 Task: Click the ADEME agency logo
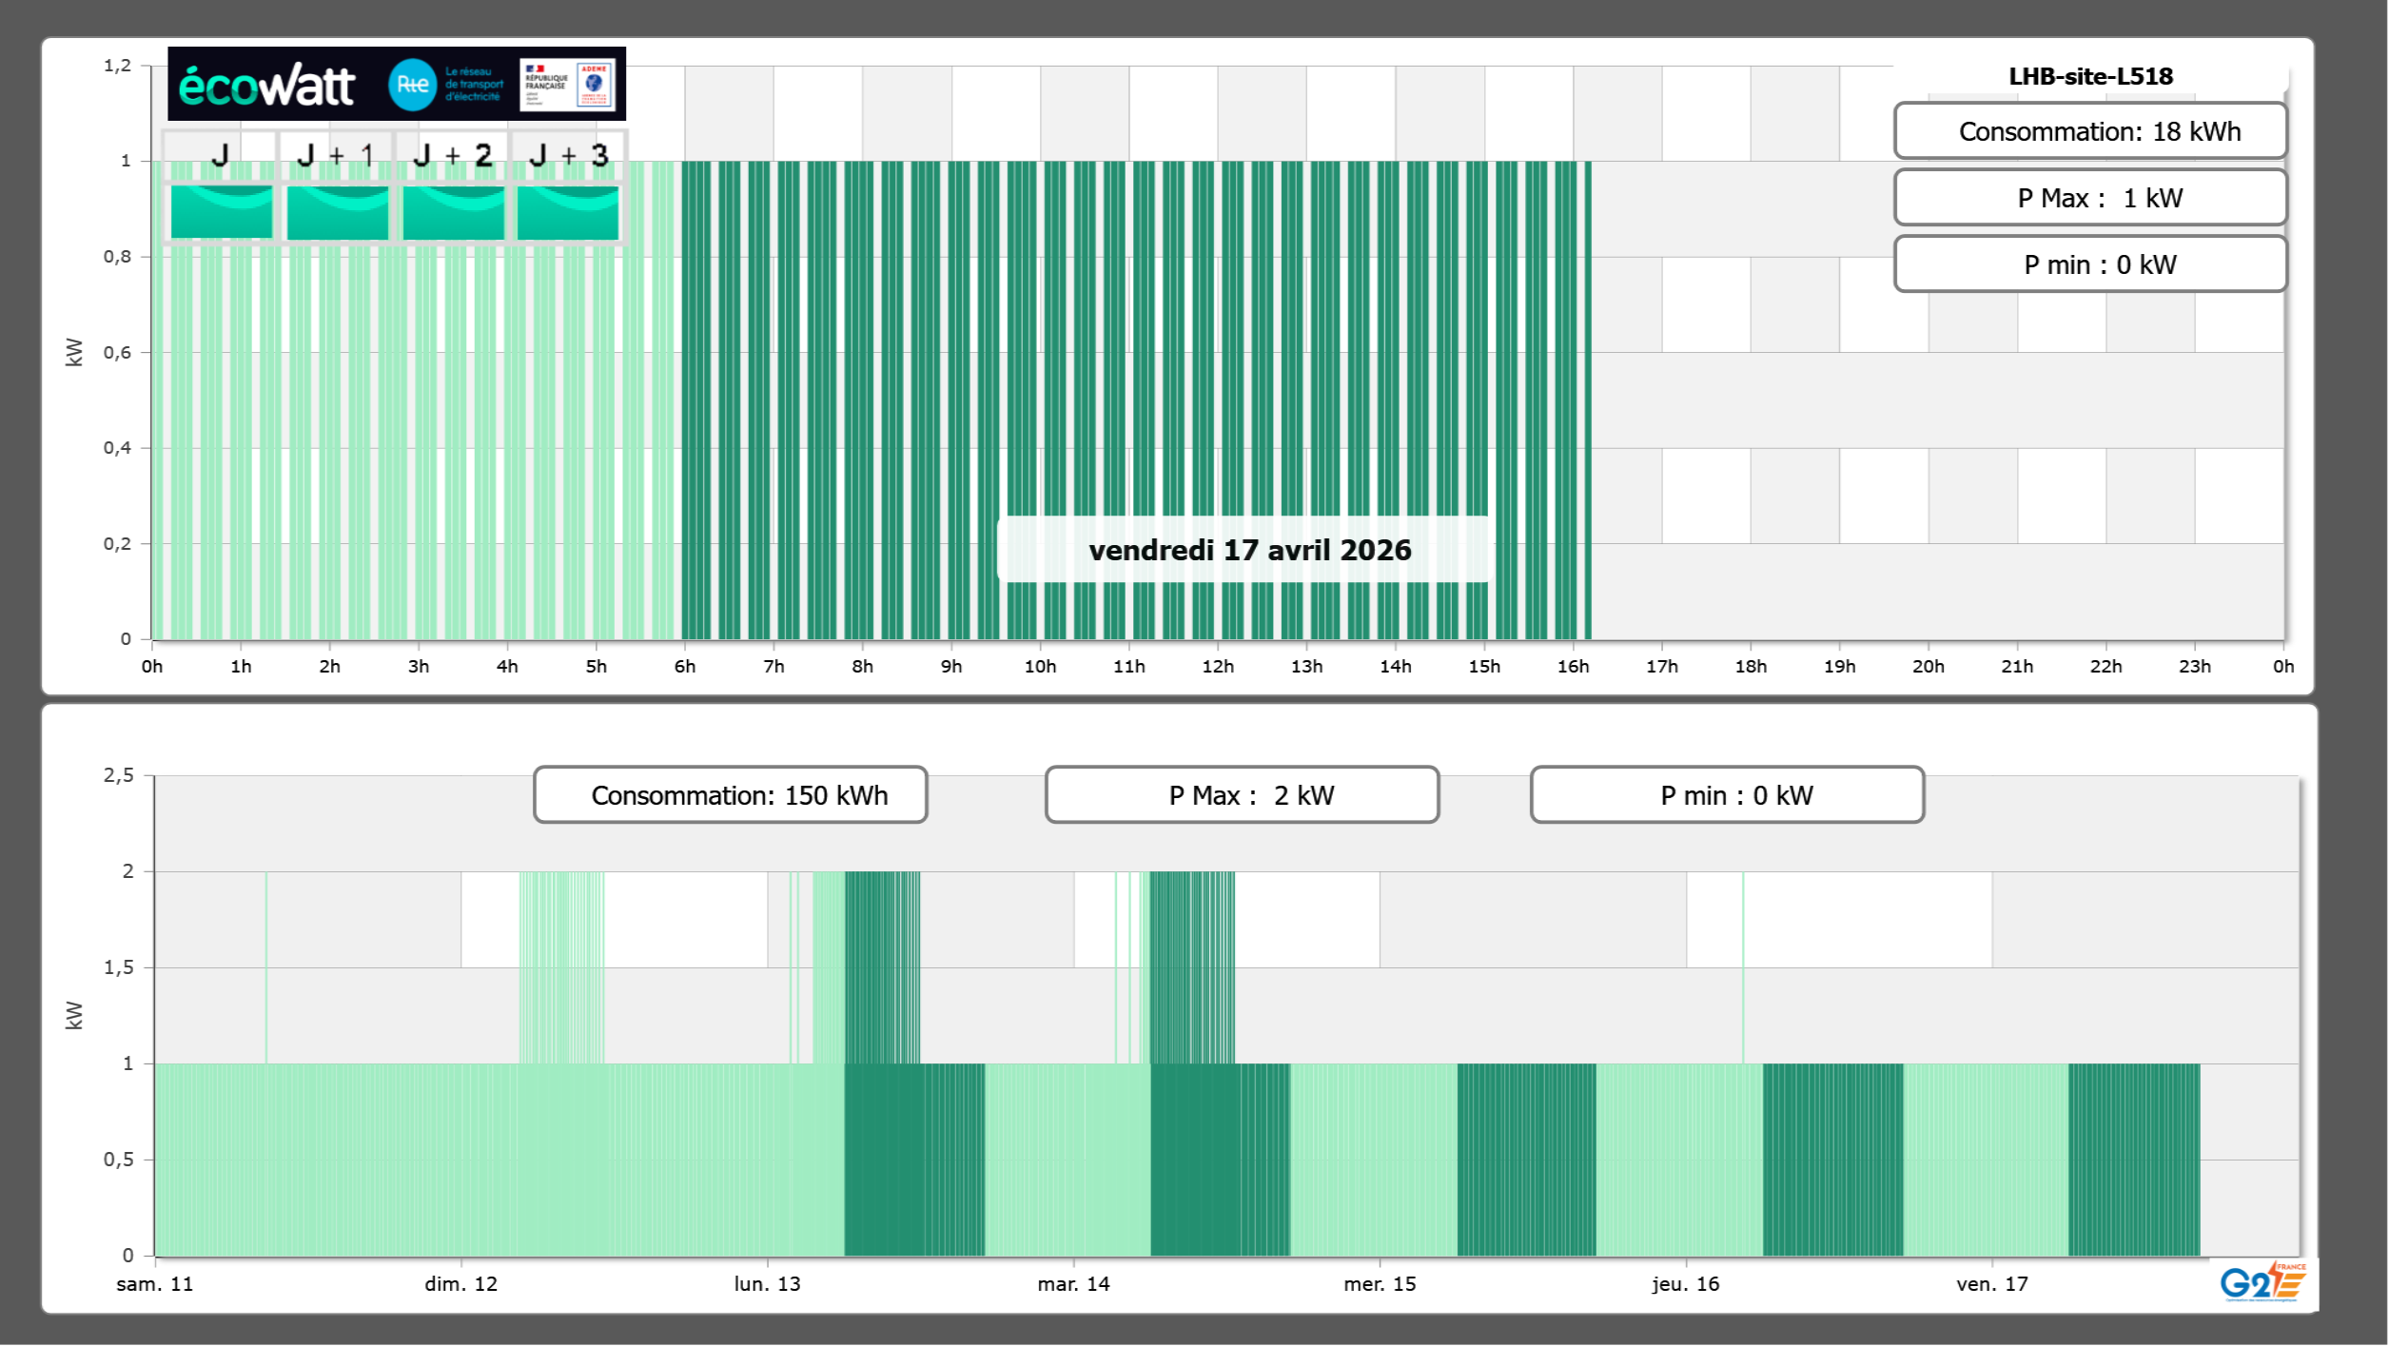click(595, 85)
